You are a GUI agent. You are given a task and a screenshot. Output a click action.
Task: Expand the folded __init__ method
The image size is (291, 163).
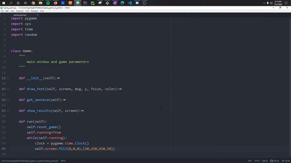point(8,78)
